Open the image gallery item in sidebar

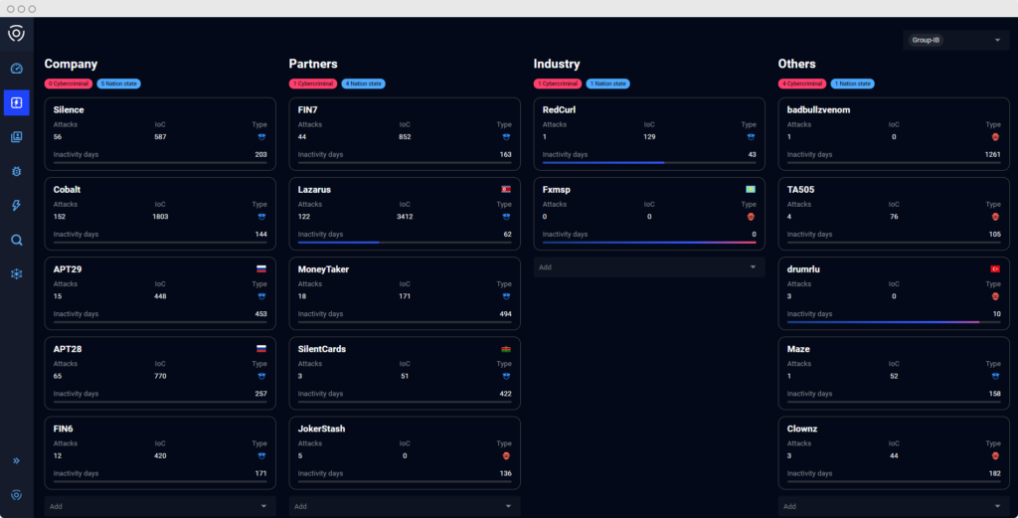point(17,137)
